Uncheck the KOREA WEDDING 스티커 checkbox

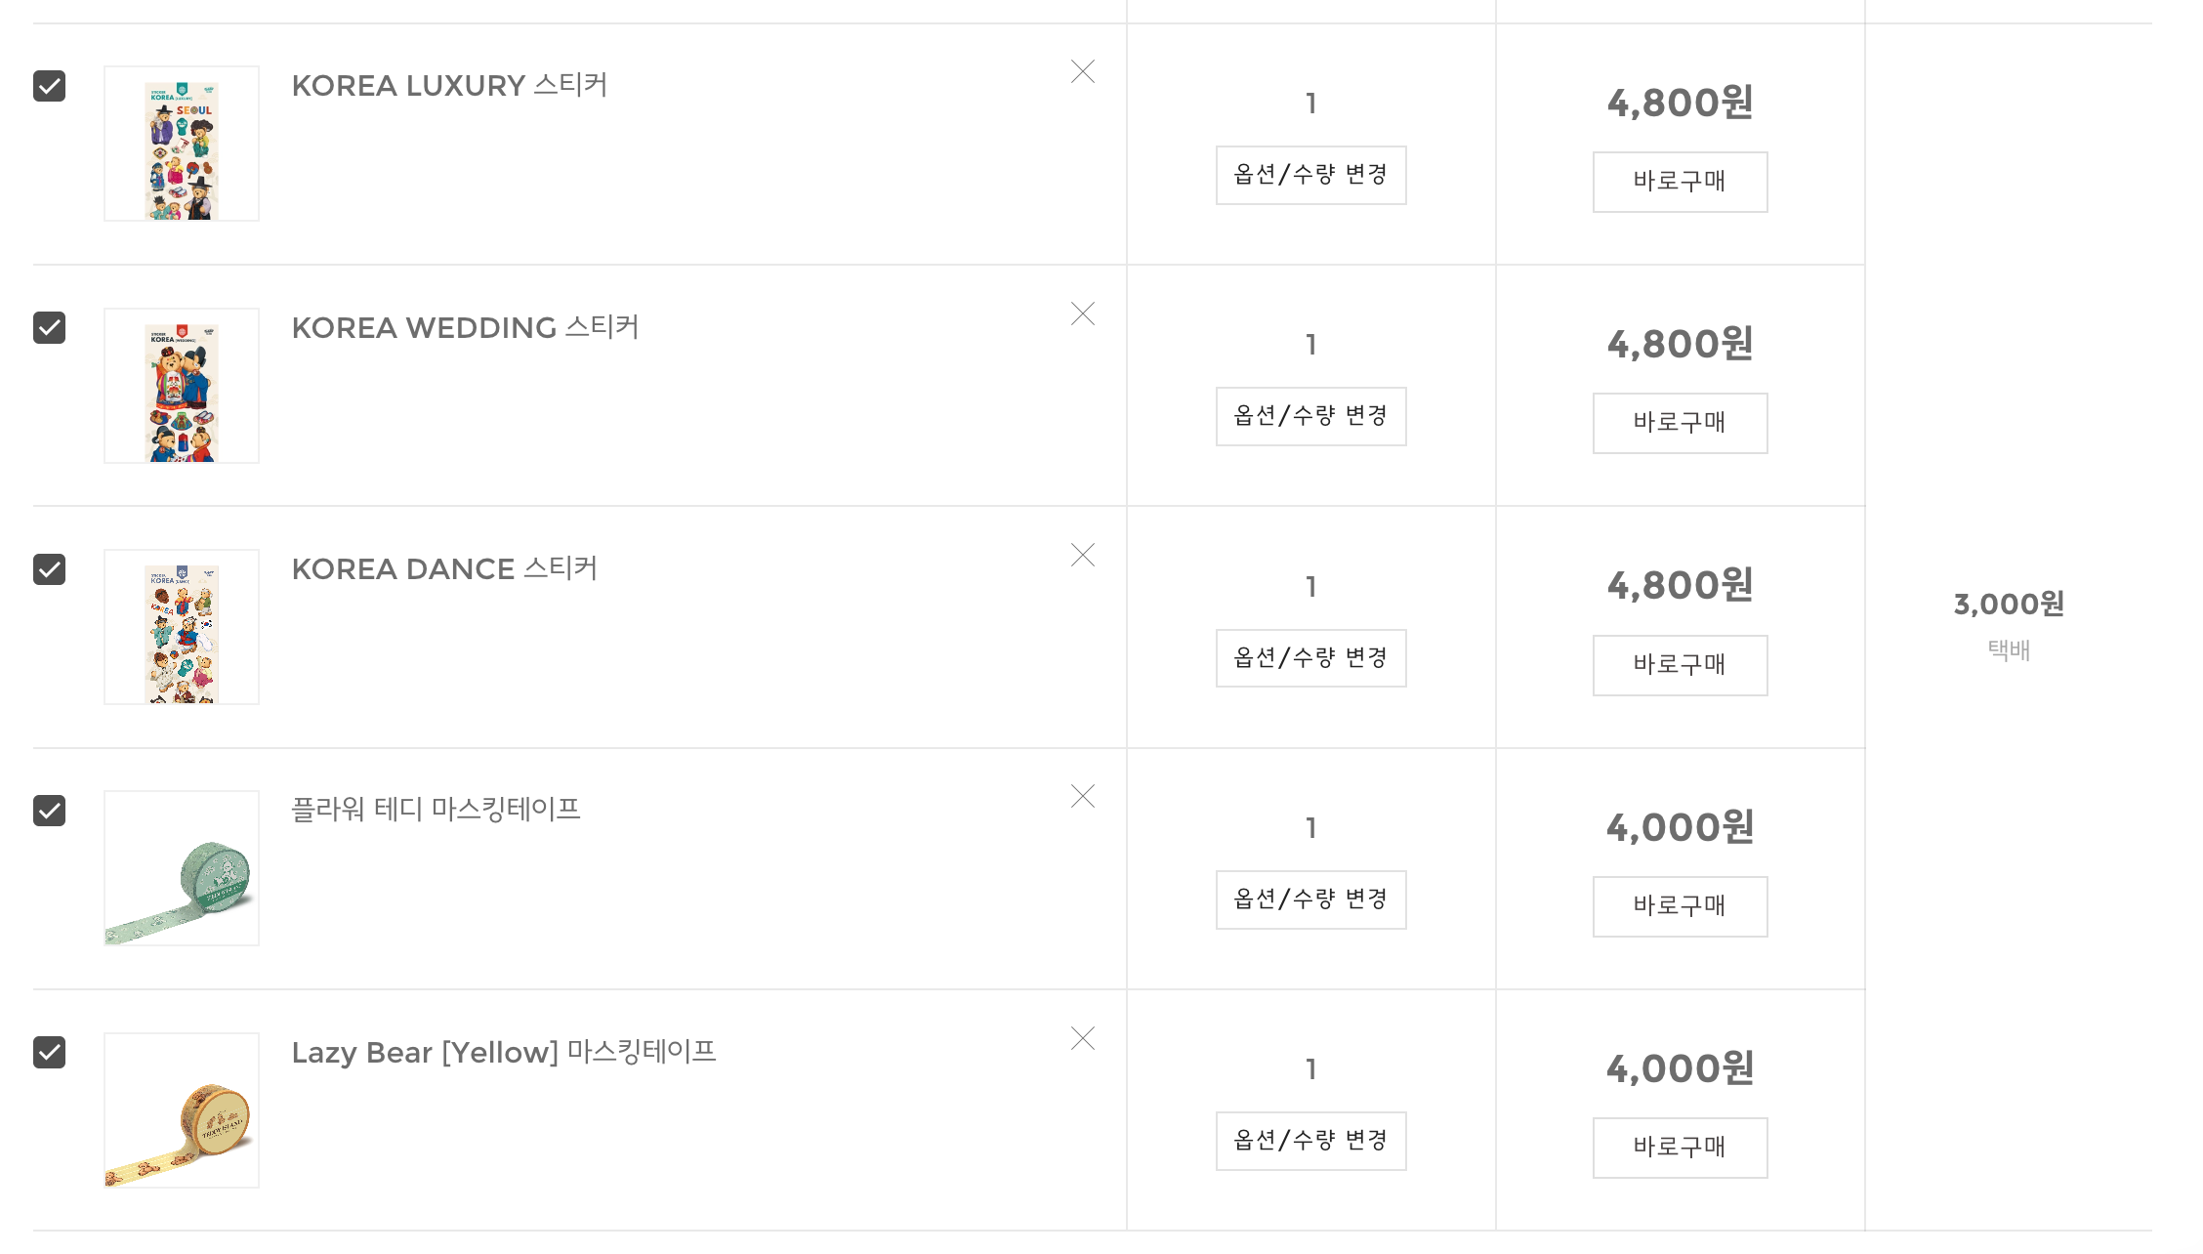click(x=49, y=327)
